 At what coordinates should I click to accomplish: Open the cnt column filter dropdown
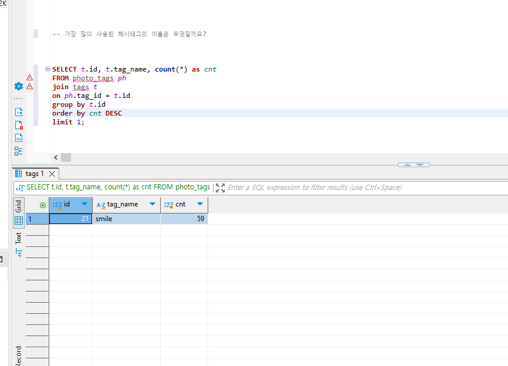coord(200,204)
